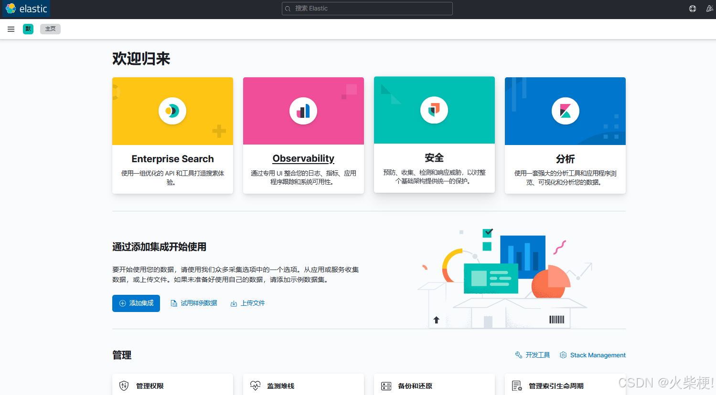Image resolution: width=716 pixels, height=395 pixels.
Task: Click the shield icon on 管理权限
Action: pyautogui.click(x=124, y=386)
